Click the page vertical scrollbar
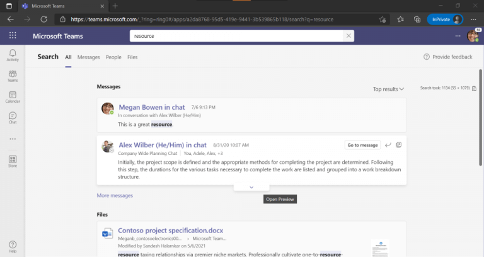The height and width of the screenshot is (257, 484). 481,117
